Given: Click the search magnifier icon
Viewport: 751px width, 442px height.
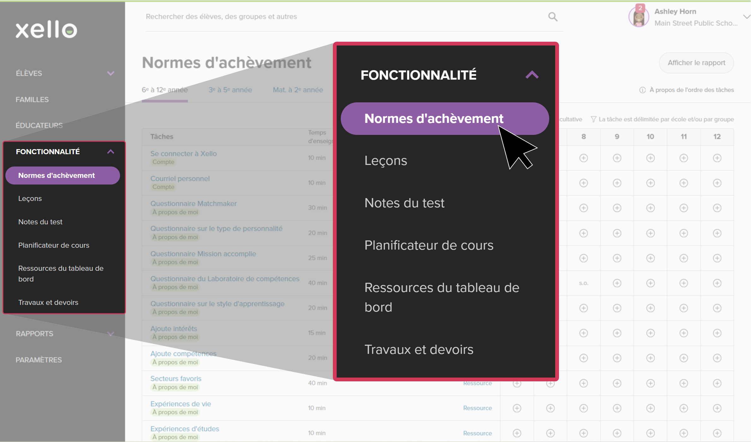Looking at the screenshot, I should pyautogui.click(x=552, y=17).
